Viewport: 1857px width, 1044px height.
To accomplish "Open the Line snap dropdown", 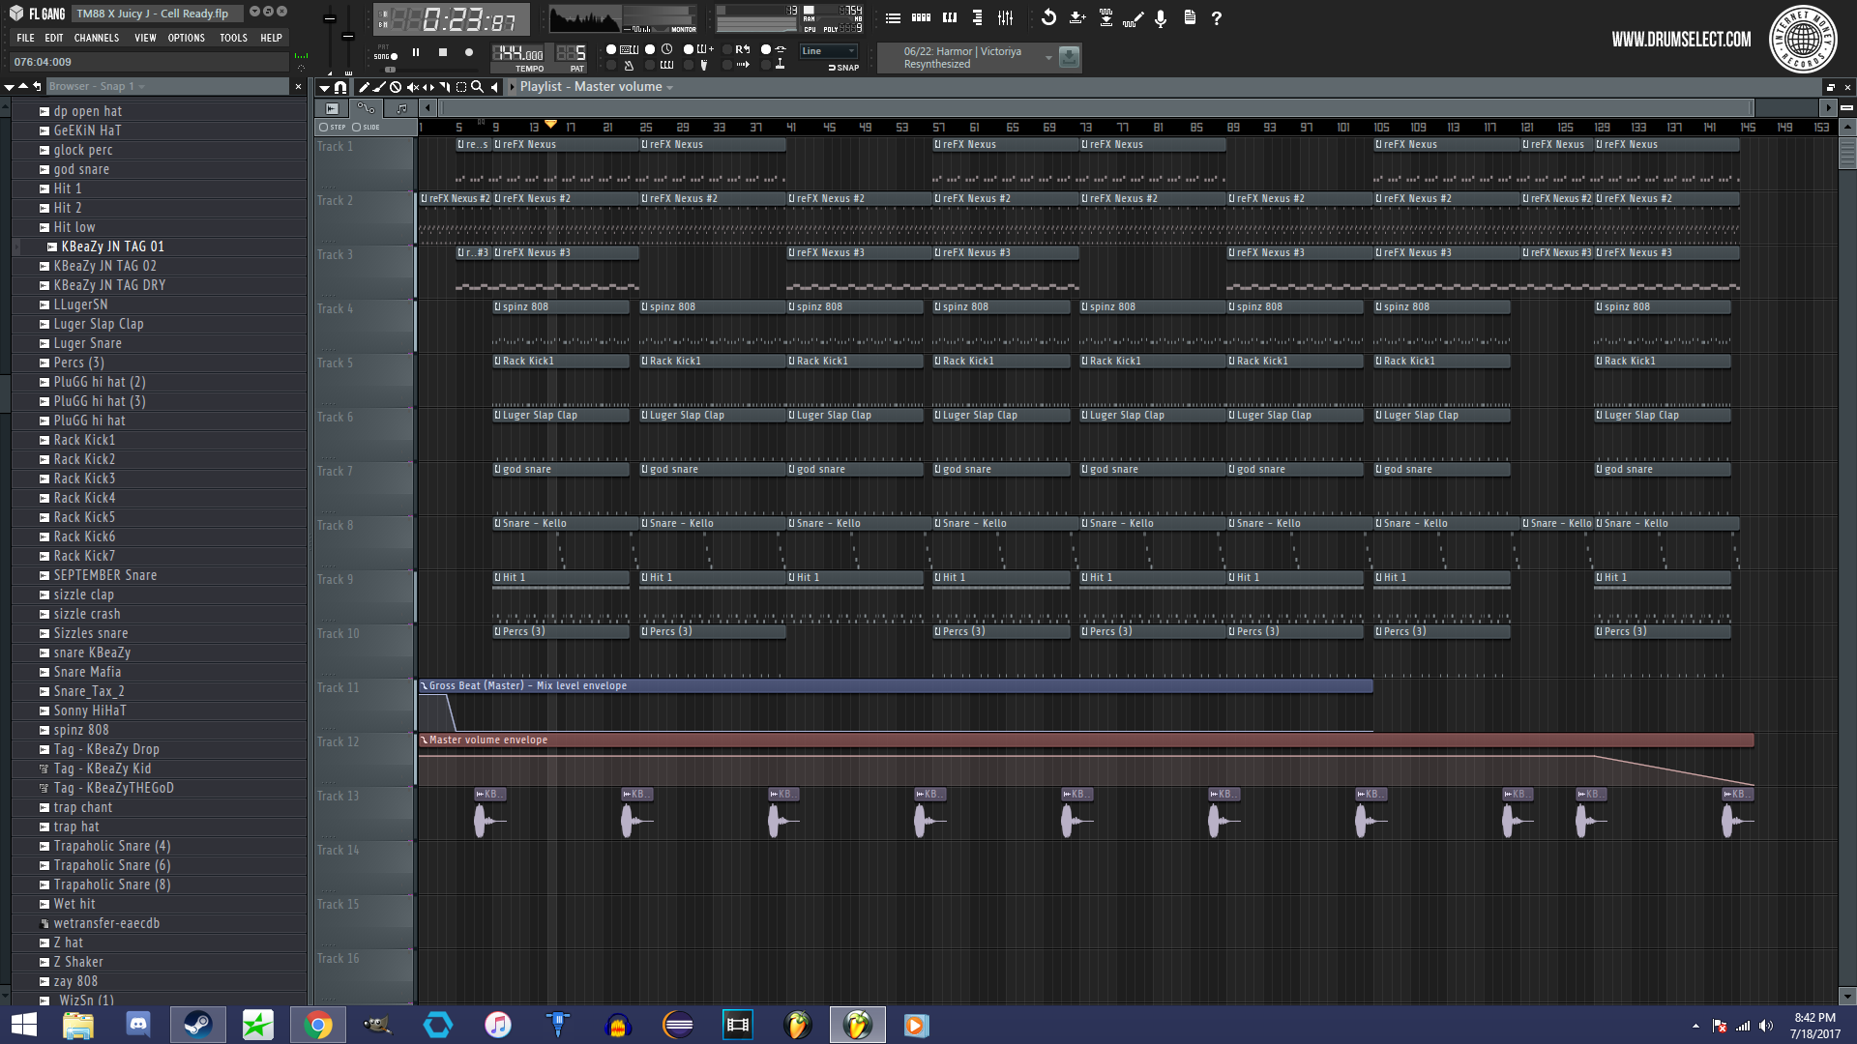I will 829,51.
